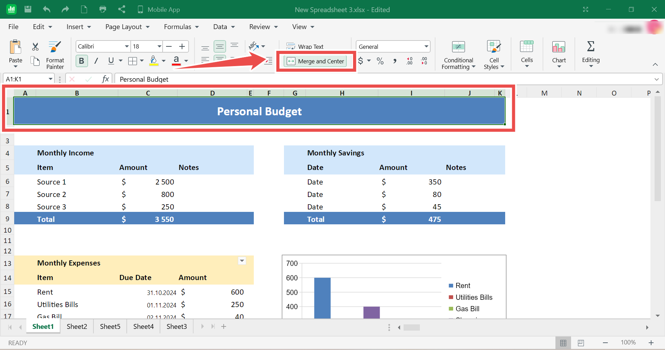The image size is (665, 350).
Task: Apply the currency dollar format
Action: [361, 61]
